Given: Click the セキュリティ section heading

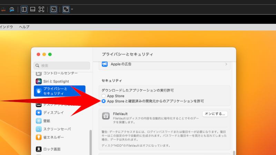Looking at the screenshot, I should click(112, 81).
